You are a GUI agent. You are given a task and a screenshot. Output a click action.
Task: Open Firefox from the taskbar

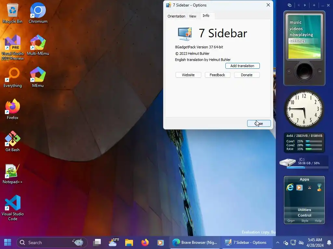[x=145, y=243]
